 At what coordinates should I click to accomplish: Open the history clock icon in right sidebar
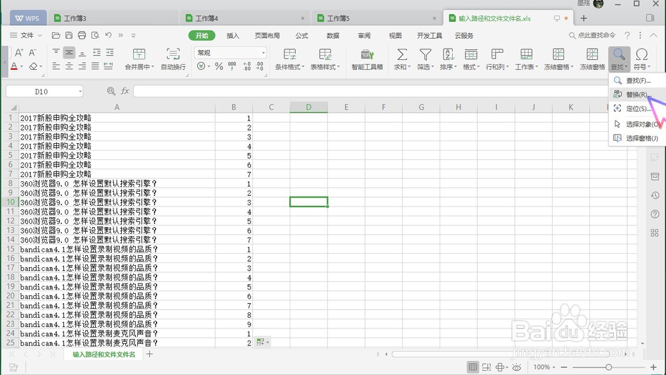coord(655,195)
